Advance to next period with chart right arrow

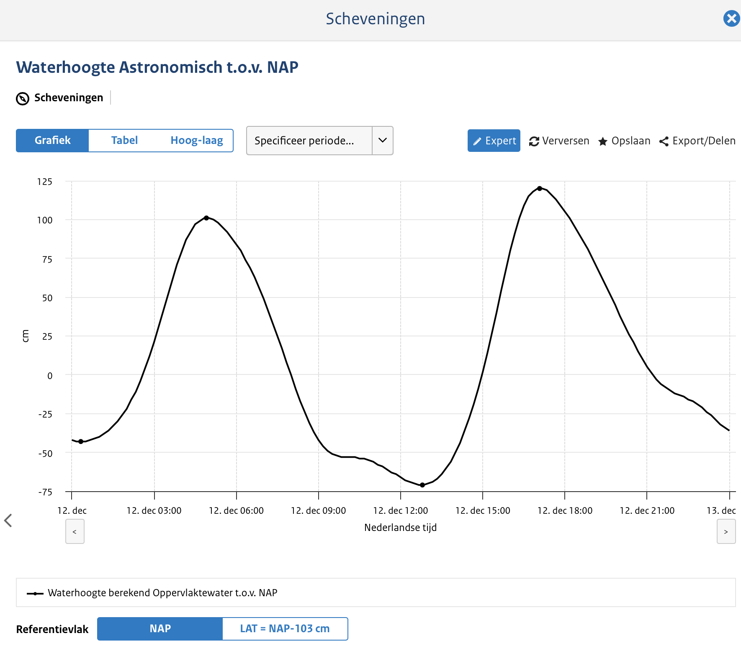pos(726,531)
